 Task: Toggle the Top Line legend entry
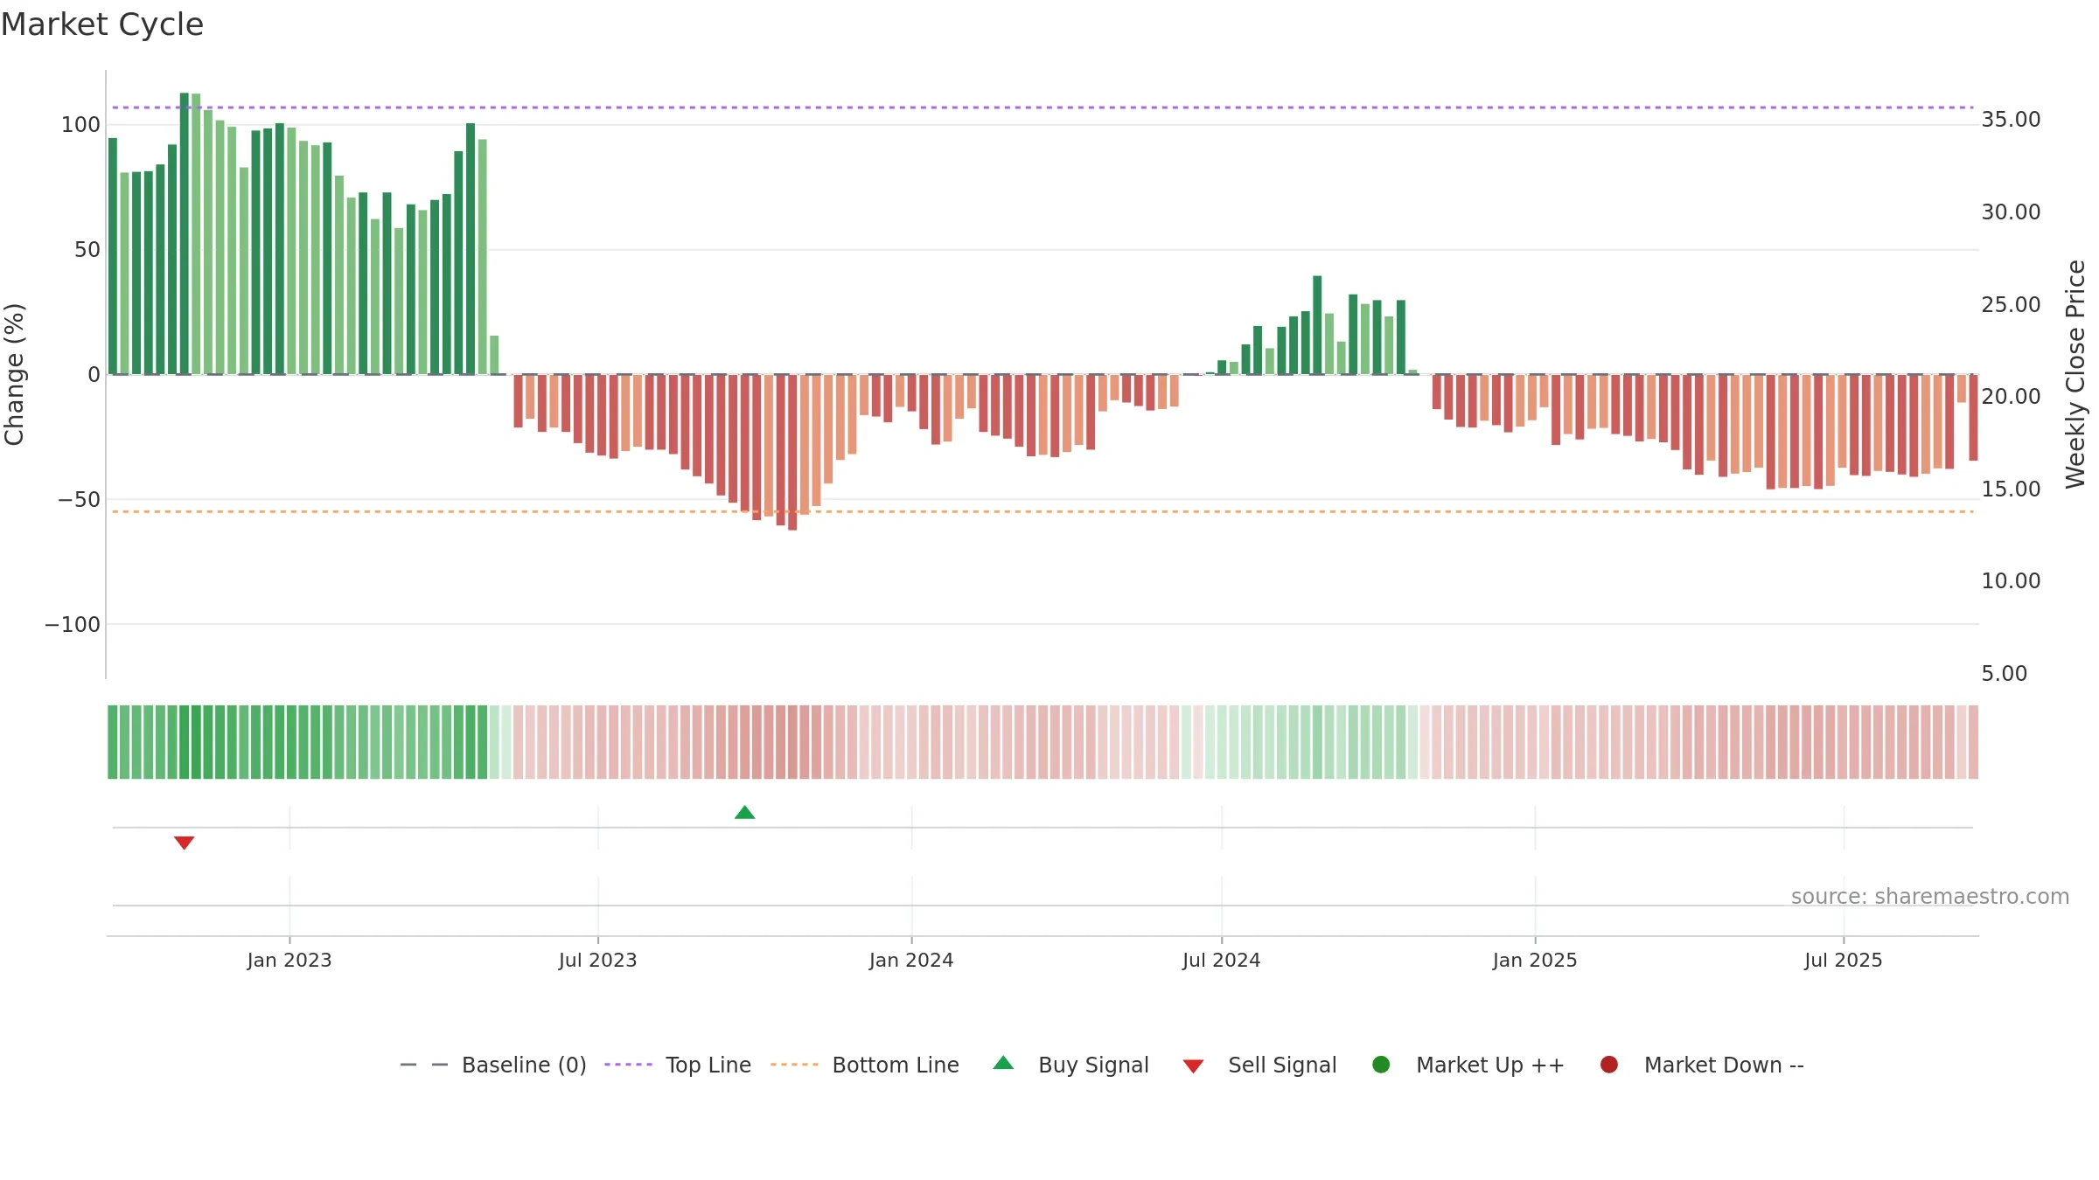(678, 1065)
